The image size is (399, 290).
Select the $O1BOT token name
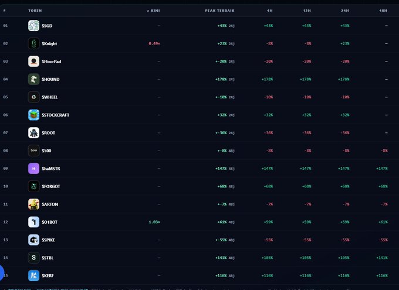pos(50,222)
